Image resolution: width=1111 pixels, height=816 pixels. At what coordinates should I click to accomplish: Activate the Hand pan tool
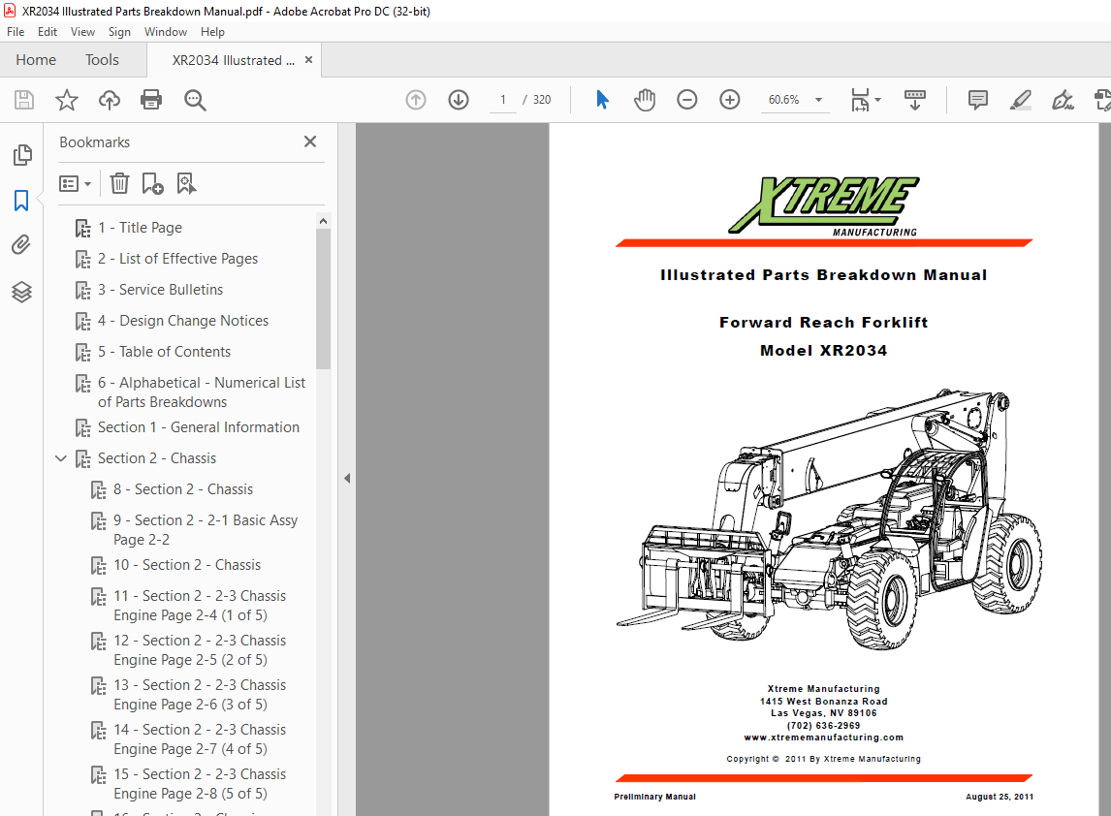click(645, 100)
